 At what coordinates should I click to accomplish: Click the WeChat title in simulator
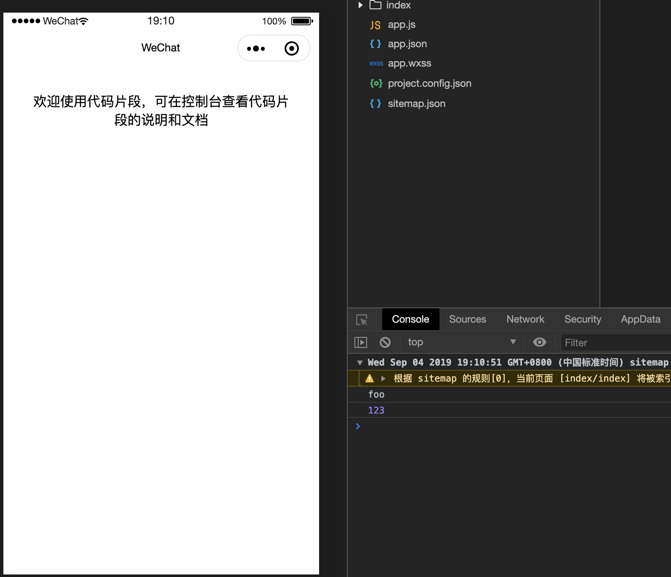[x=160, y=48]
